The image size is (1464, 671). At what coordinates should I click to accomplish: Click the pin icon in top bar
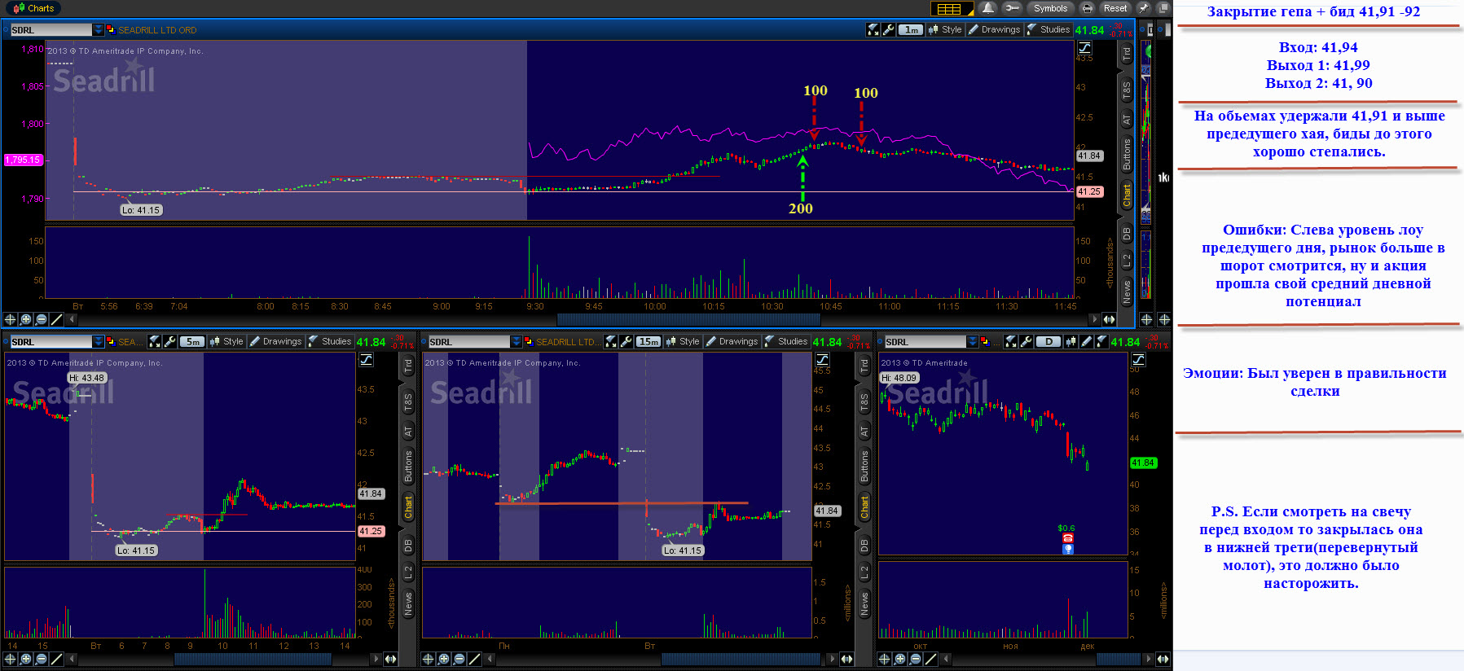(1143, 8)
